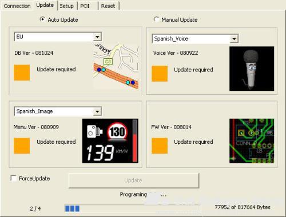Click the orange Voice status square
This screenshot has width=286, height=217.
click(160, 74)
